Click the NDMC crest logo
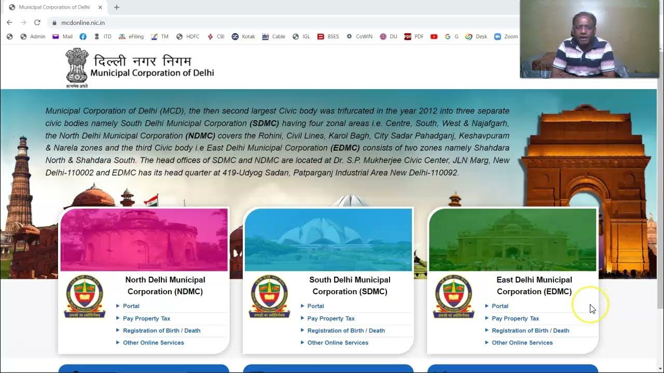 (x=85, y=296)
